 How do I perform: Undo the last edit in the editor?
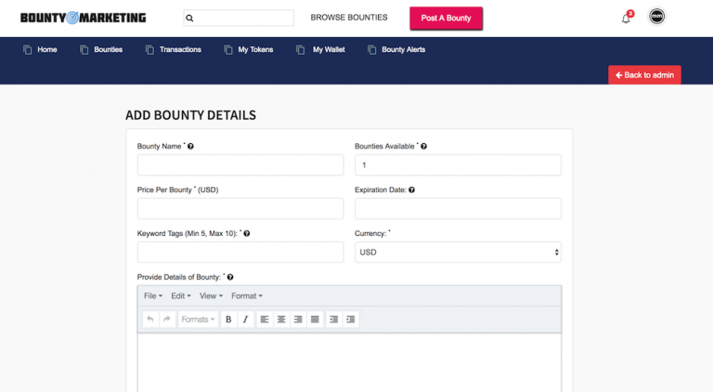[x=150, y=320]
